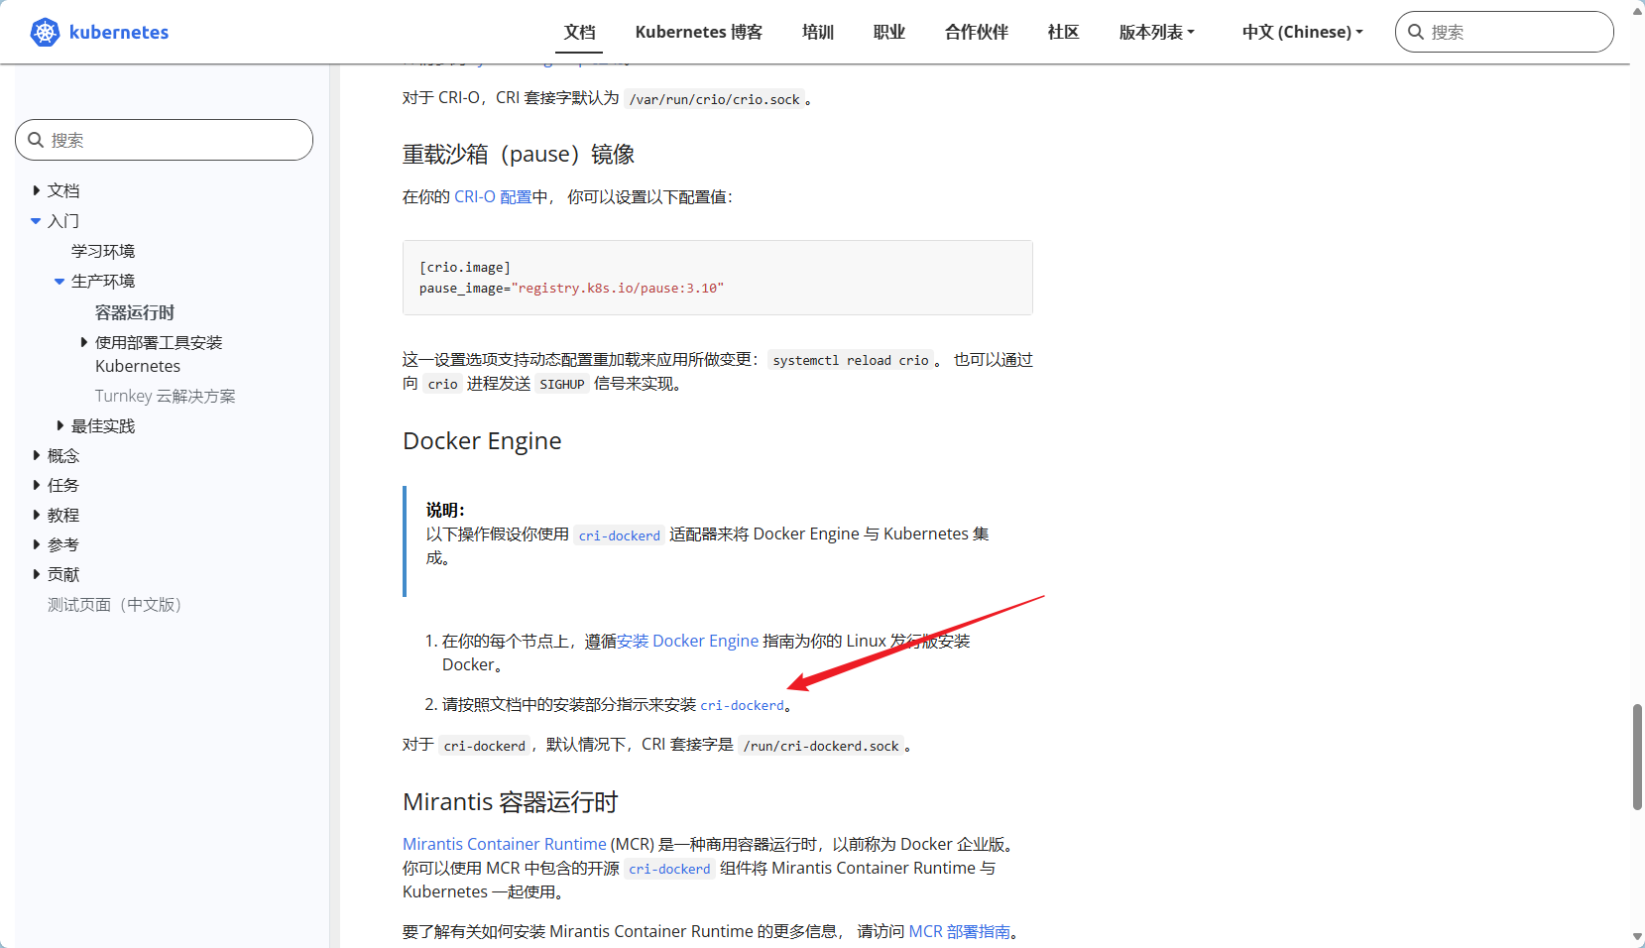Open the 职业 nav item

click(x=889, y=32)
